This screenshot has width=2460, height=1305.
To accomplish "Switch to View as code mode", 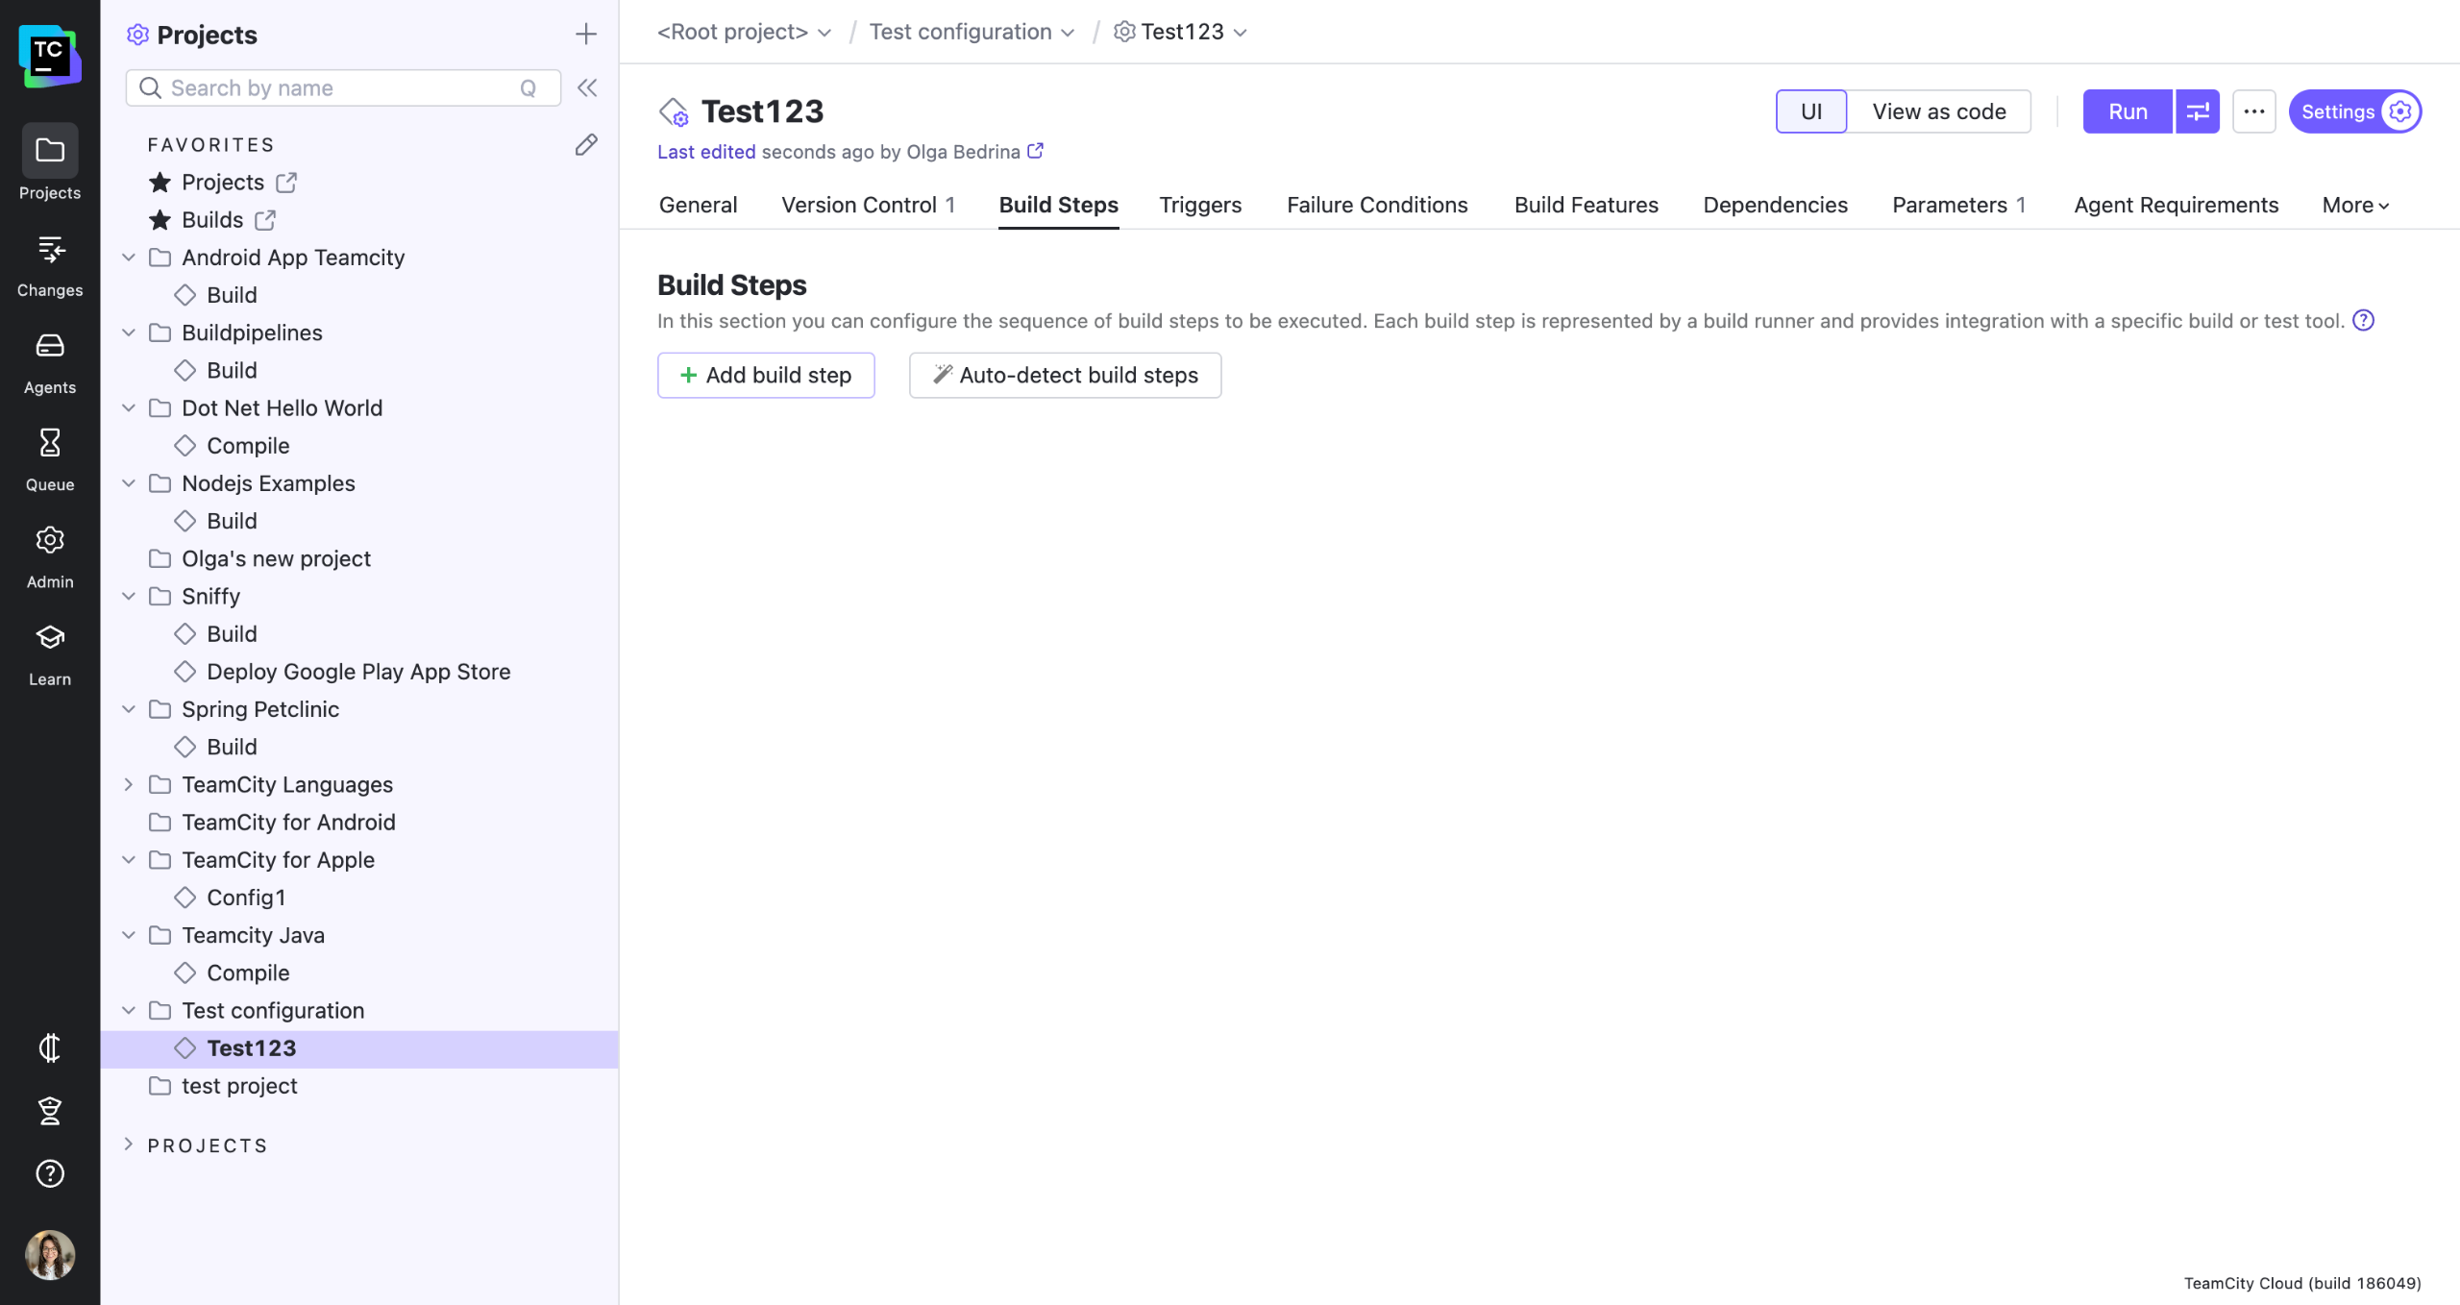I will 1938,111.
